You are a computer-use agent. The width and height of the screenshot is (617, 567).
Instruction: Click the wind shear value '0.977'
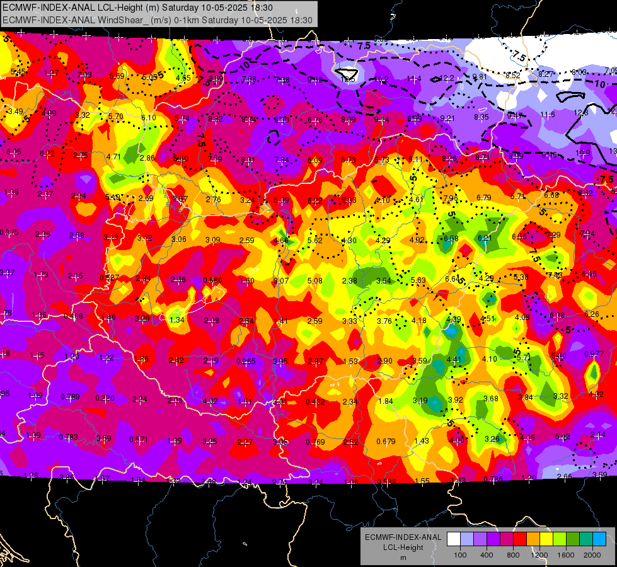[x=594, y=353]
